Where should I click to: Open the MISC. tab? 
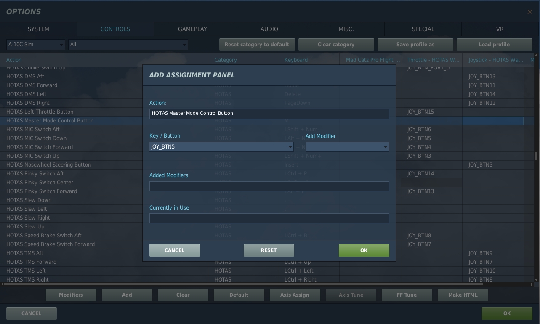coord(346,29)
